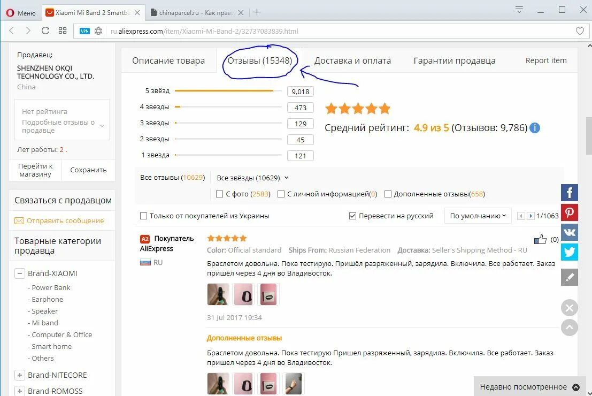Image resolution: width=592 pixels, height=396 pixels.
Task: Open Все звёзды dropdown
Action: click(x=252, y=178)
